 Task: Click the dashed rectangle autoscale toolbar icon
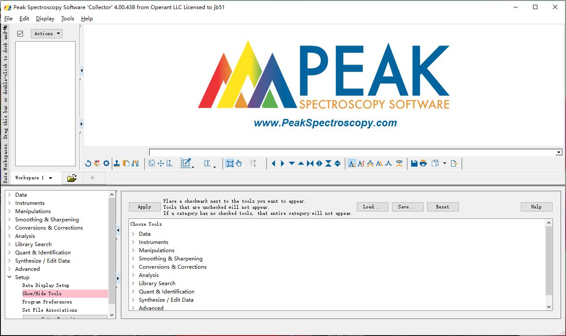click(152, 163)
